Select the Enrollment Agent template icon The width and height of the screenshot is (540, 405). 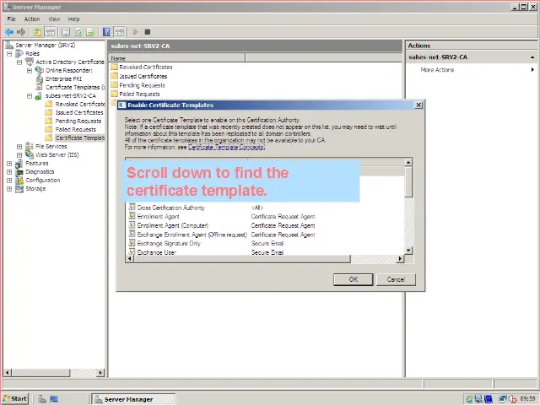(x=132, y=217)
